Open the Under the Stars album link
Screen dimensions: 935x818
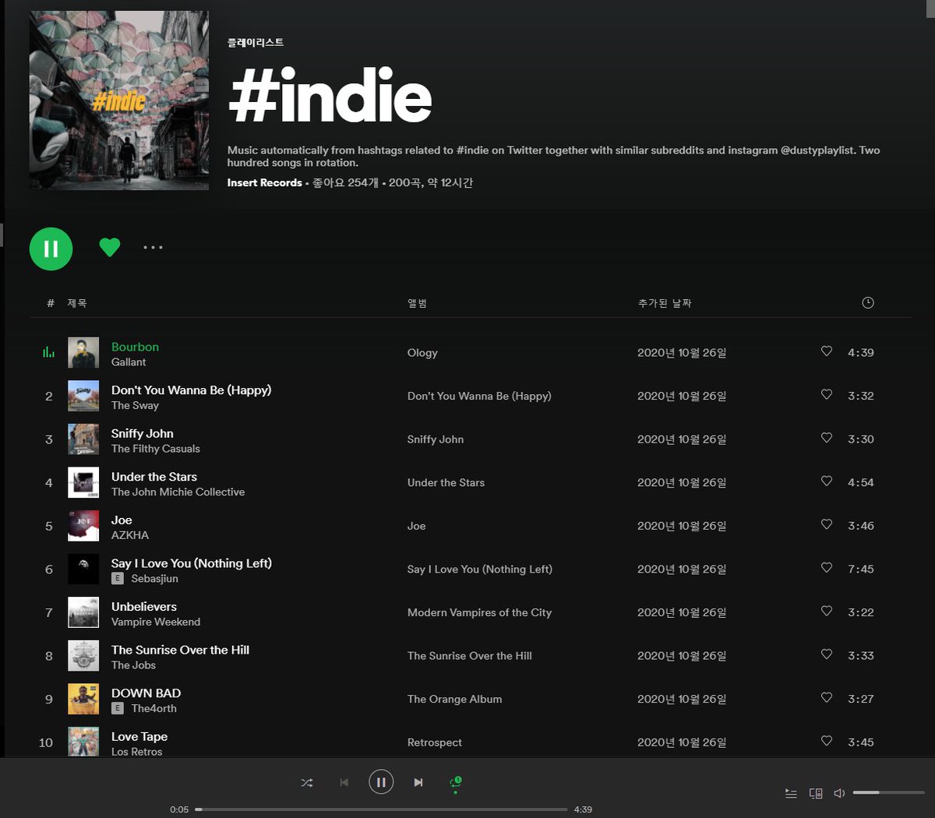click(x=446, y=483)
